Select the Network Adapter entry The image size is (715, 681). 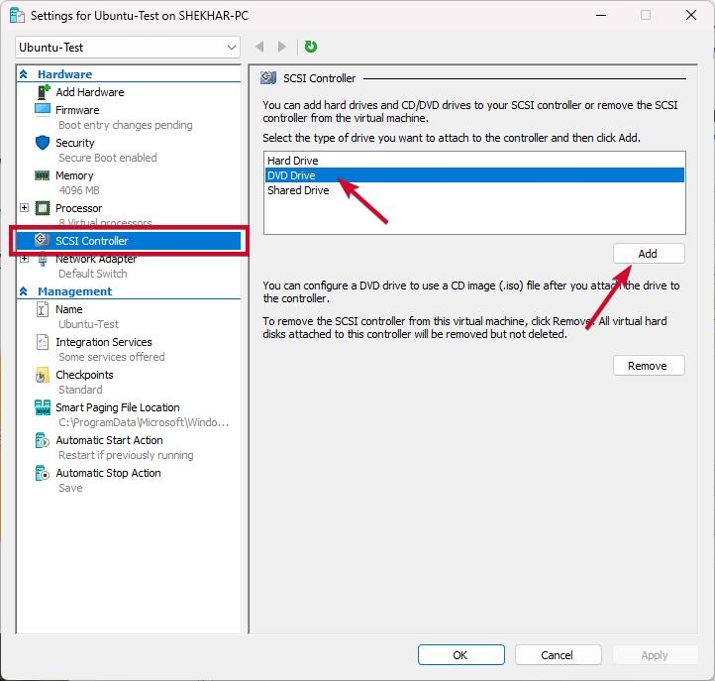click(96, 260)
